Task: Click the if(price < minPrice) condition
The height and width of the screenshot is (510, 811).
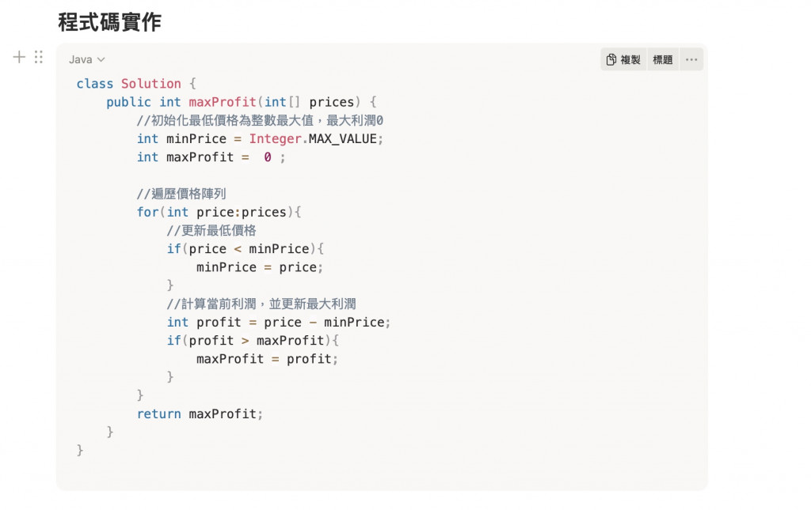Action: 246,249
